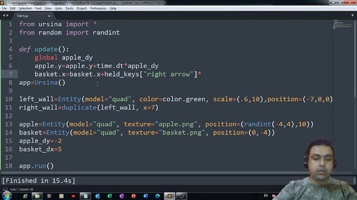Open the Find menu
Image resolution: width=357 pixels, height=200 pixels.
pyautogui.click(x=38, y=8)
